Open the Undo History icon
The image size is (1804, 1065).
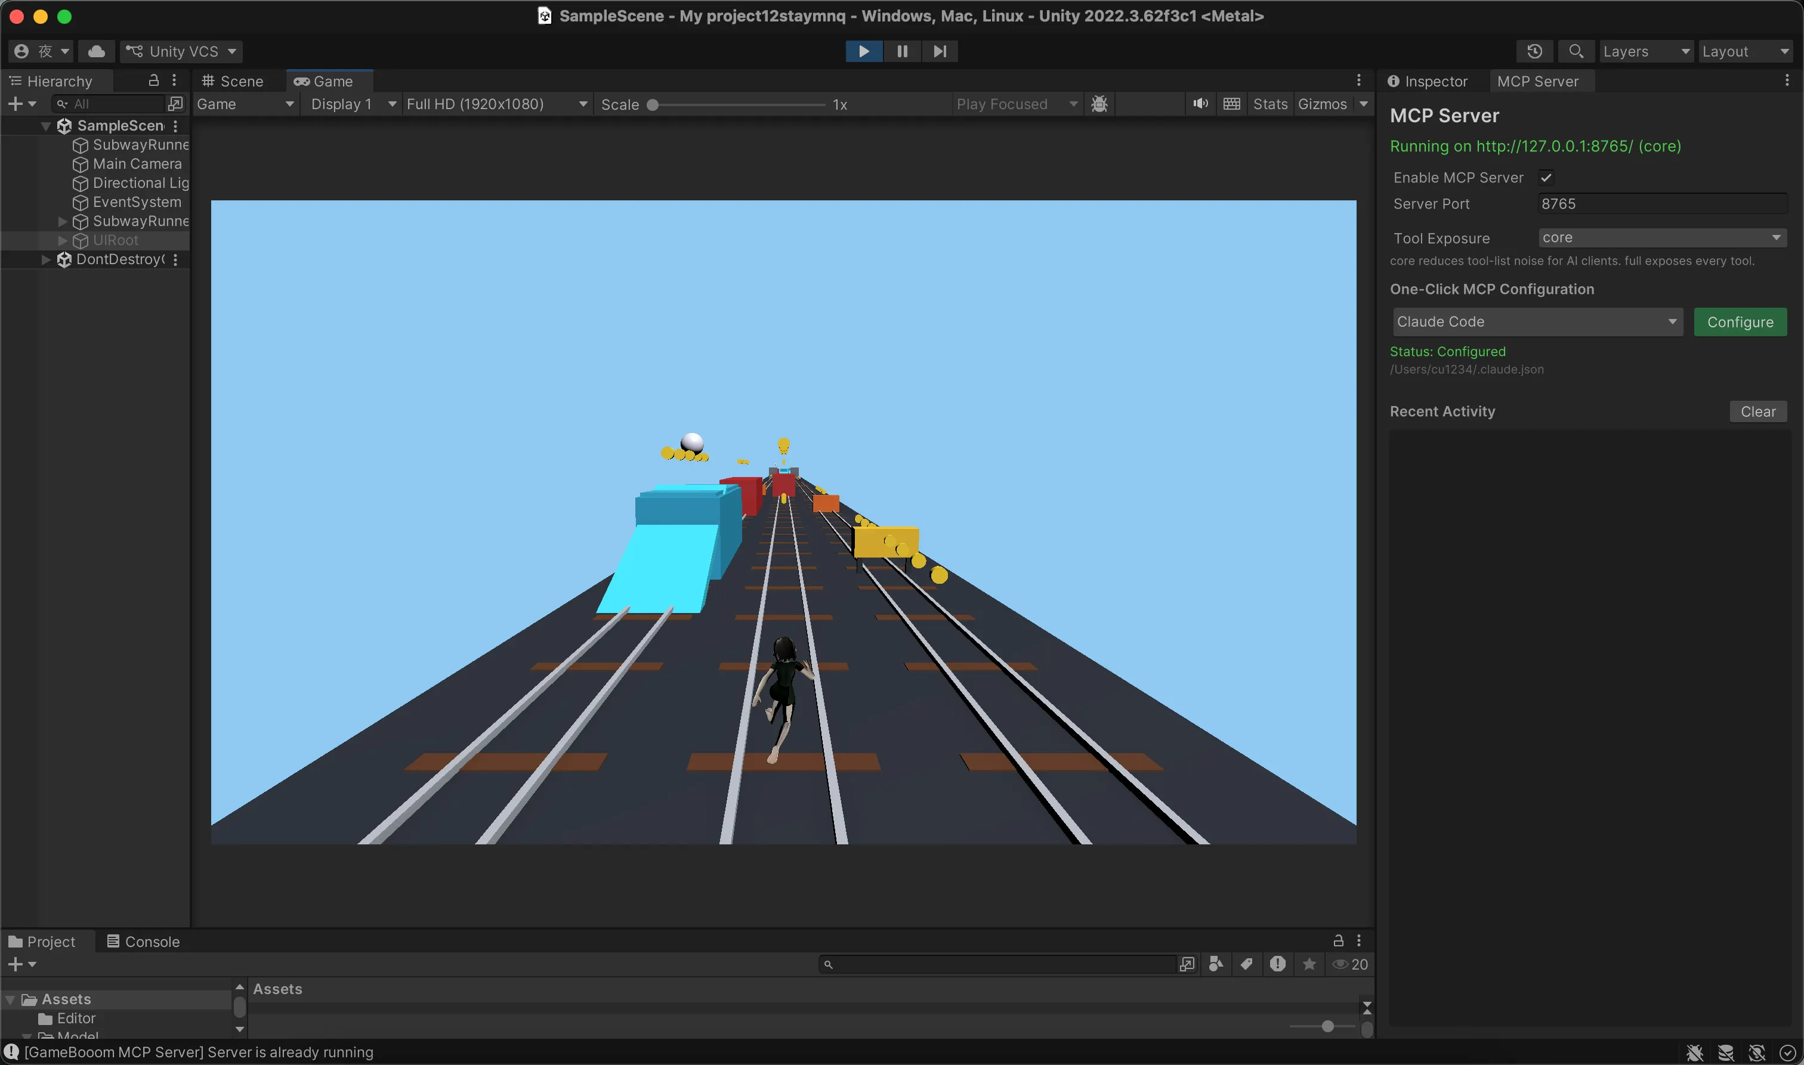(1534, 51)
